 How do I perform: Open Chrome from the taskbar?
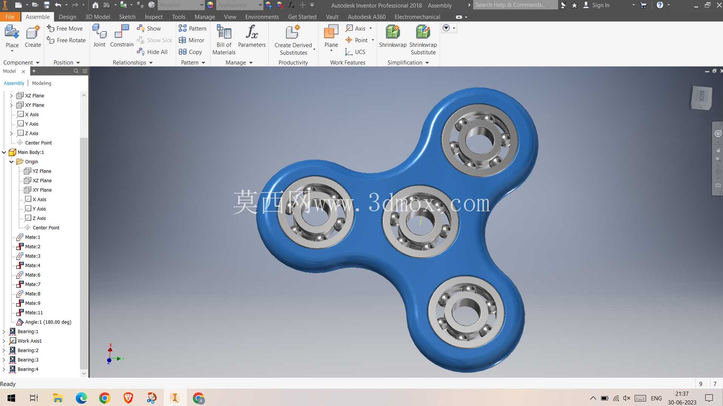[105, 398]
